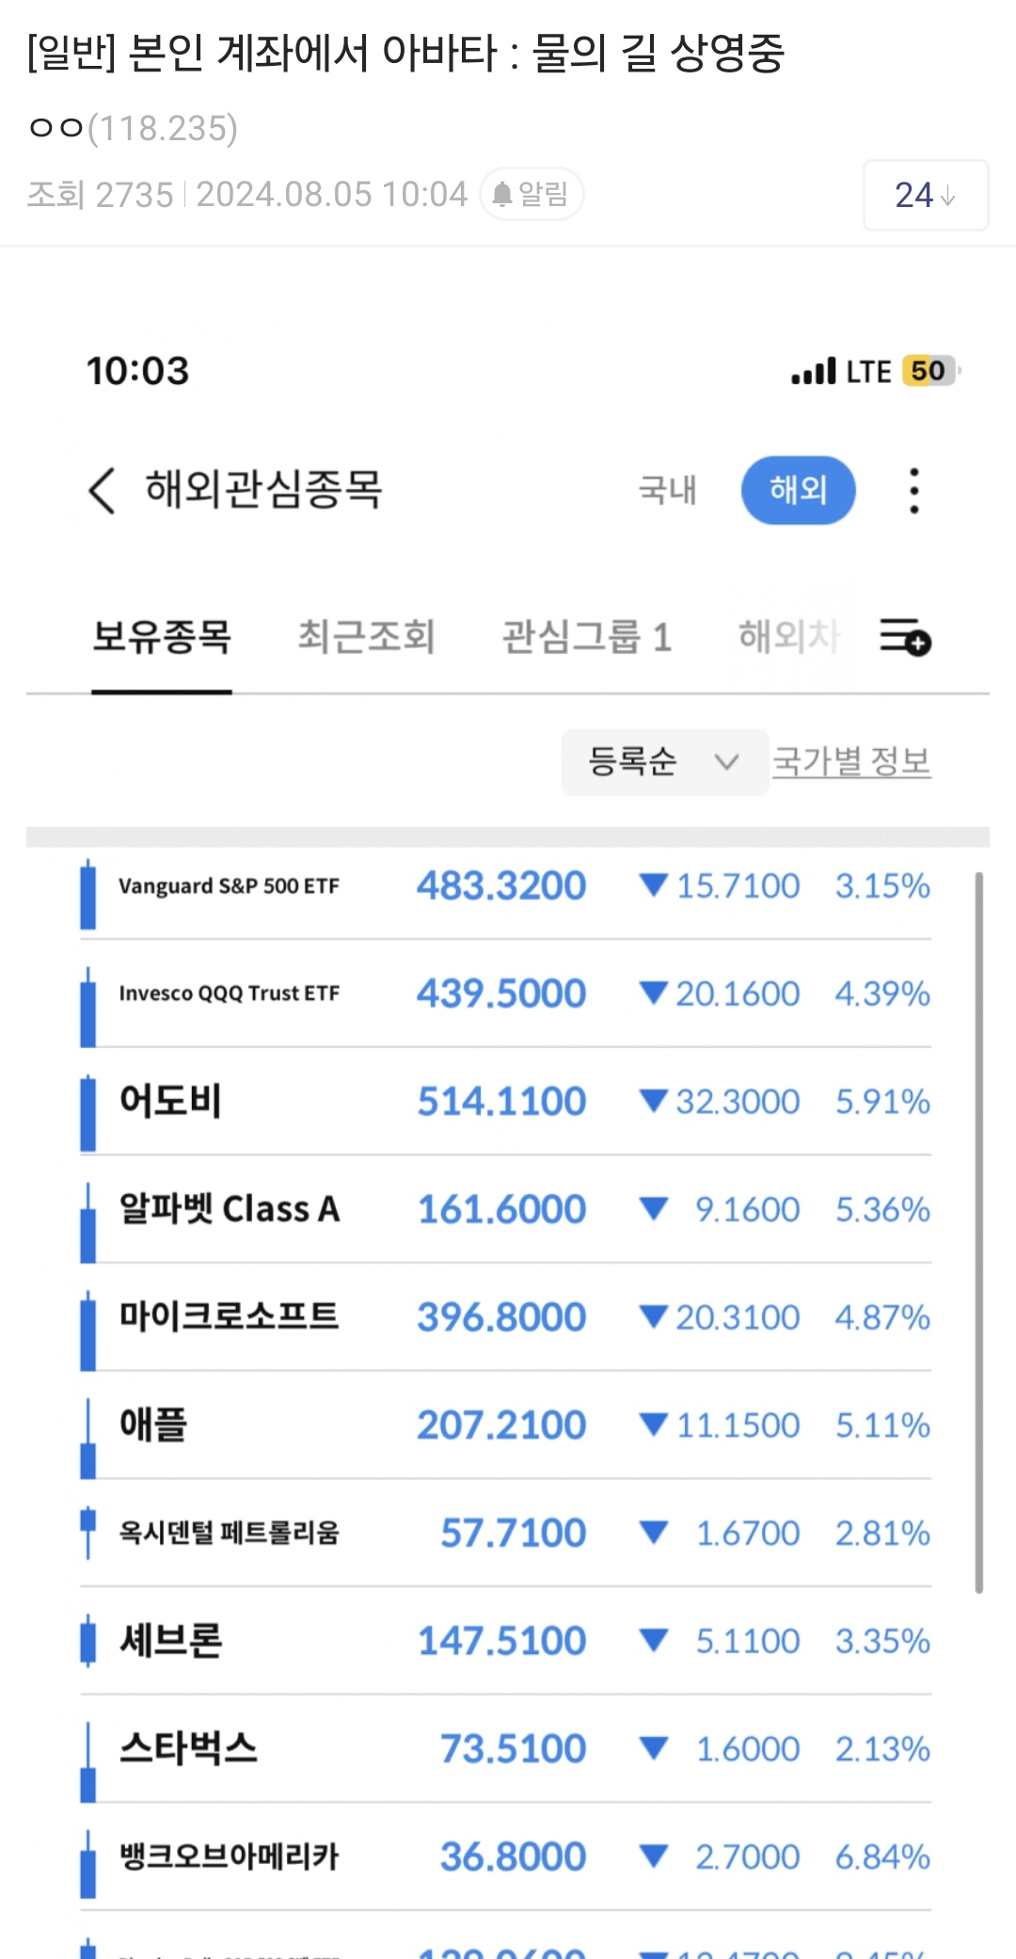
Task: Open the three-dot more options menu
Action: [913, 490]
